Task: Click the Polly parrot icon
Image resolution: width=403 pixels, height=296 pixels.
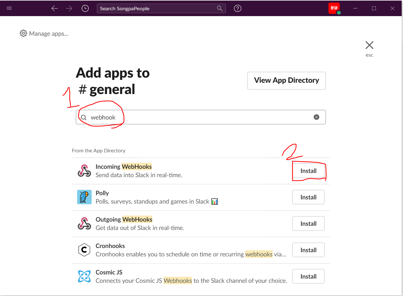Action: [x=84, y=197]
